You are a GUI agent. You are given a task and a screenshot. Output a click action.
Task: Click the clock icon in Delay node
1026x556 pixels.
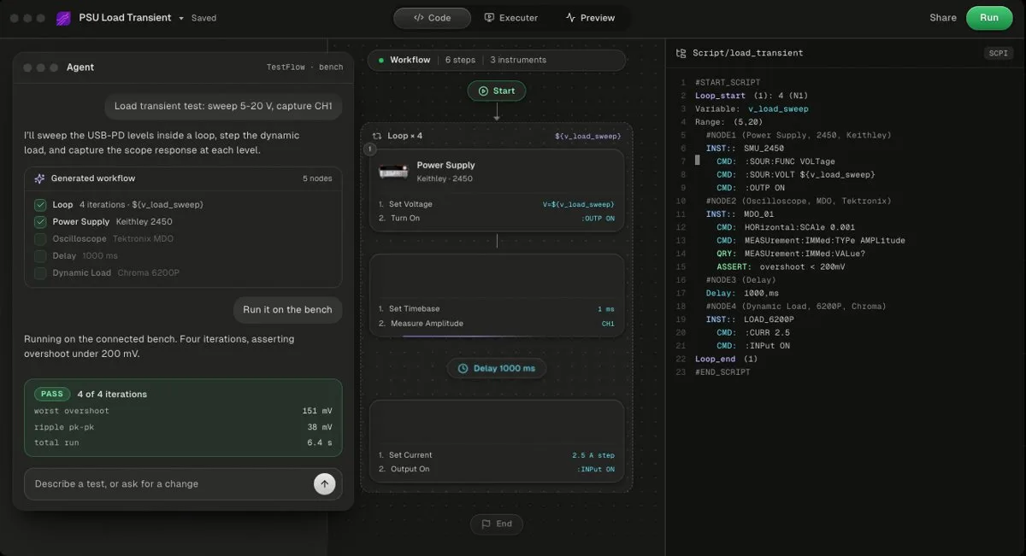[463, 368]
